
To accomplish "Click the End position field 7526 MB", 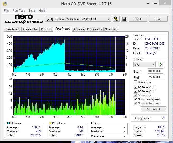I will pyautogui.click(x=155, y=77).
